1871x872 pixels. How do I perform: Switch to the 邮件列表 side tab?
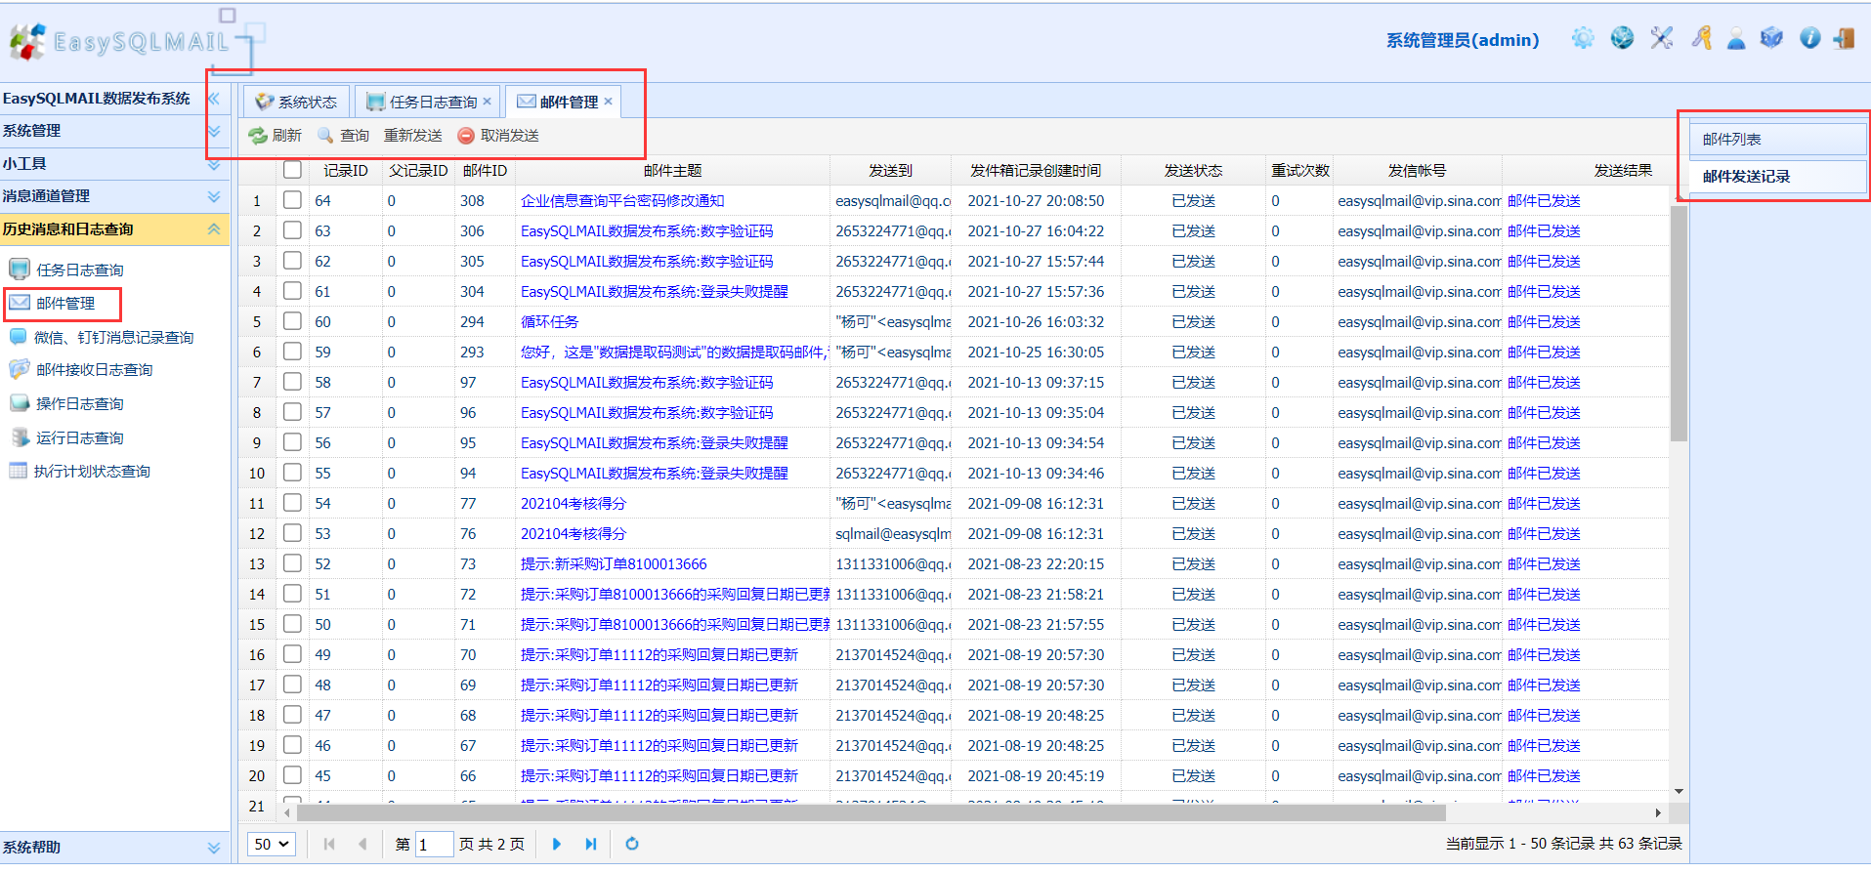(x=1777, y=139)
